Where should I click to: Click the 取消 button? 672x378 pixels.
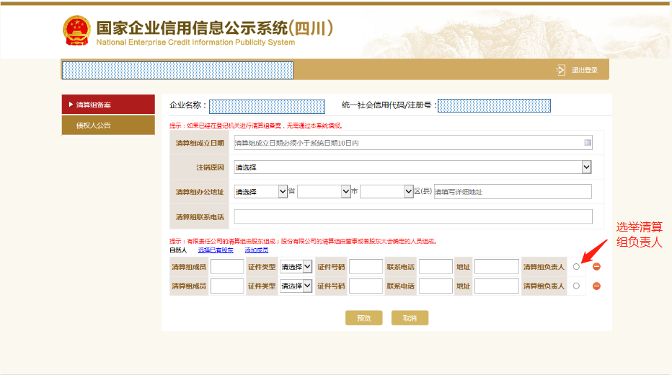(410, 318)
